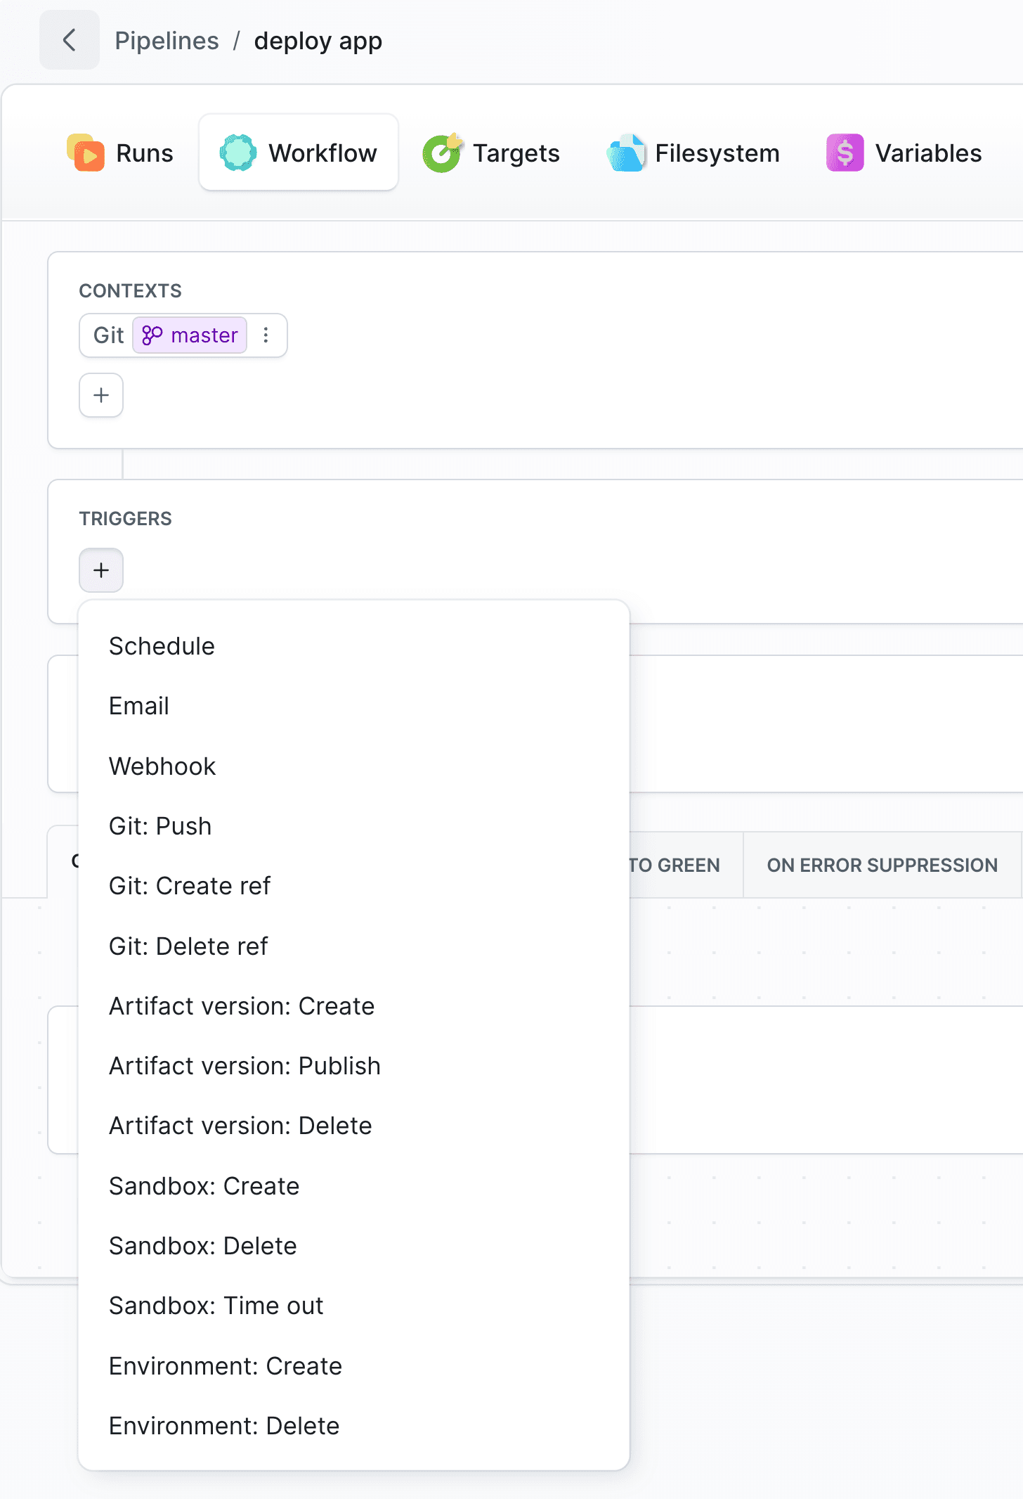Open Git context three-dot menu

tap(266, 335)
